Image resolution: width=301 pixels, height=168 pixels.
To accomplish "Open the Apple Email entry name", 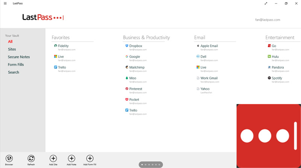I will (x=209, y=46).
